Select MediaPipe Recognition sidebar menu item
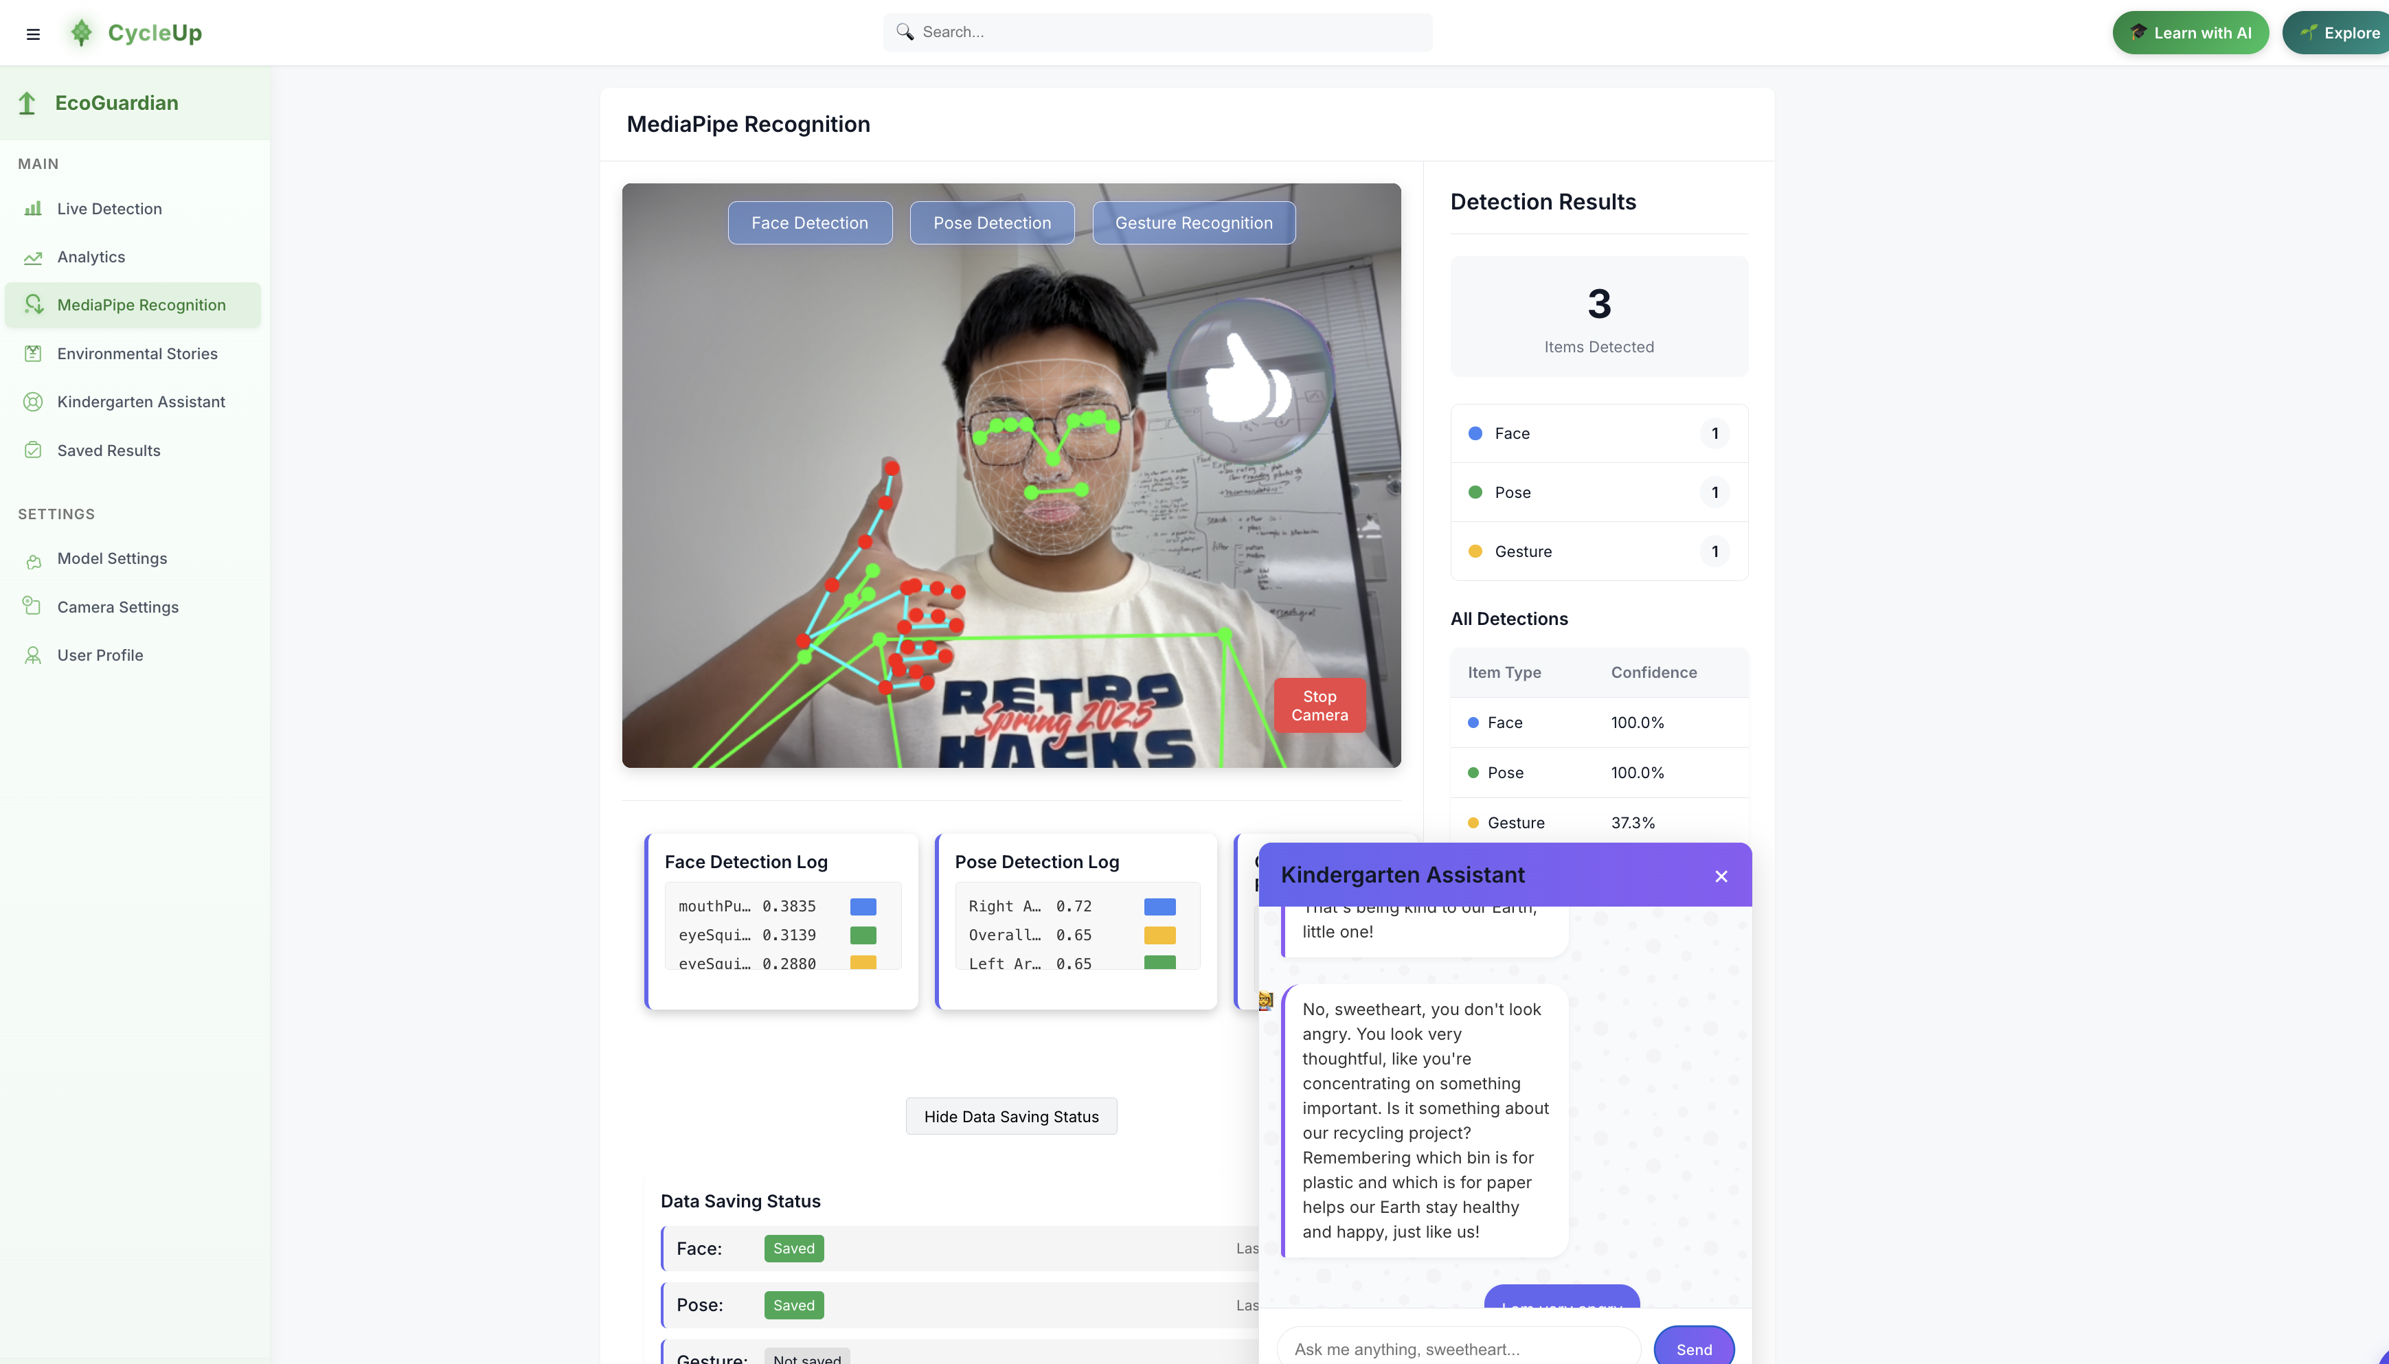The image size is (2389, 1364). pyautogui.click(x=141, y=304)
